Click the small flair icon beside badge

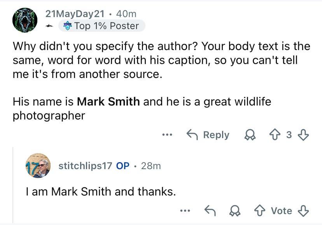pos(49,26)
